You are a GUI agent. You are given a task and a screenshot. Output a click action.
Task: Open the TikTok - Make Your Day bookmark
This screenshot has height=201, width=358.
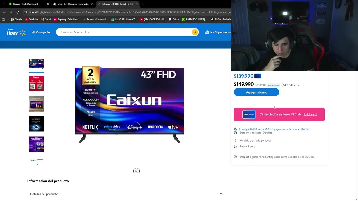[221, 20]
